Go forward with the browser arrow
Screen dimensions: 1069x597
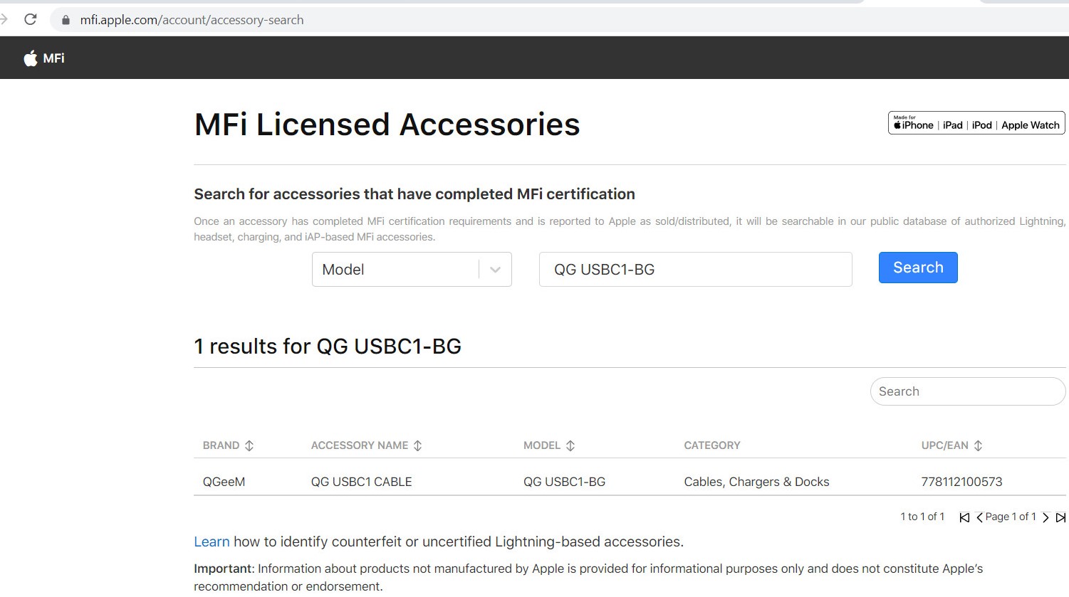point(4,19)
